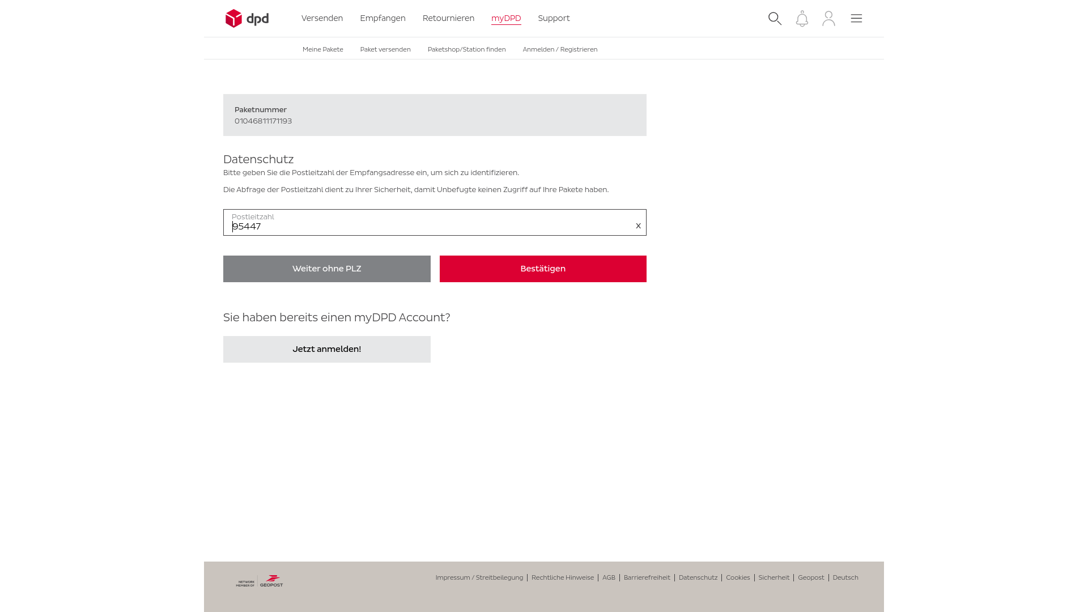Screen dimensions: 1088x612
Task: Open Anmelden / Registrieren
Action: [x=560, y=49]
